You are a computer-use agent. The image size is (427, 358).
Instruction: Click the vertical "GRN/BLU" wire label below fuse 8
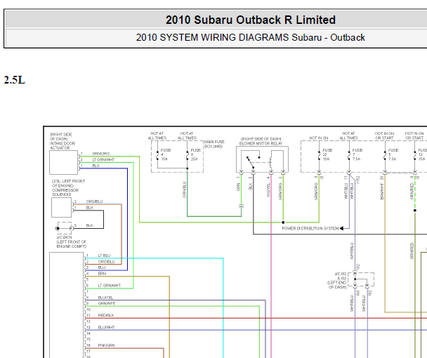click(185, 190)
